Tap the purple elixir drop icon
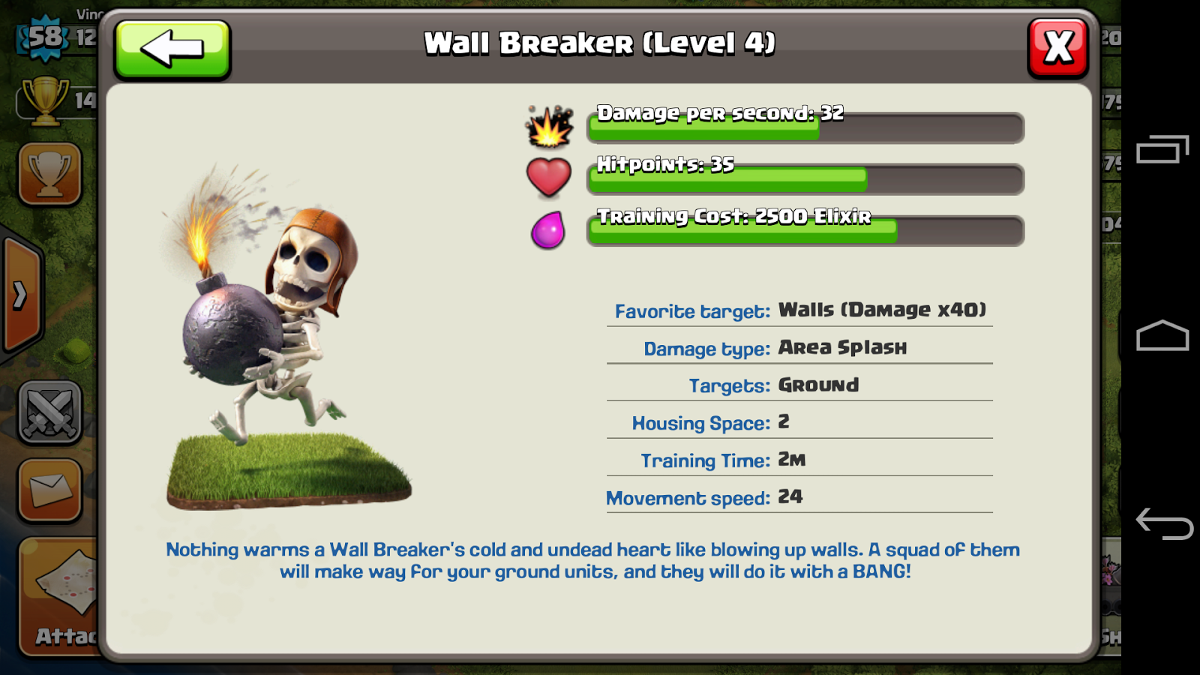1200x675 pixels. (548, 229)
